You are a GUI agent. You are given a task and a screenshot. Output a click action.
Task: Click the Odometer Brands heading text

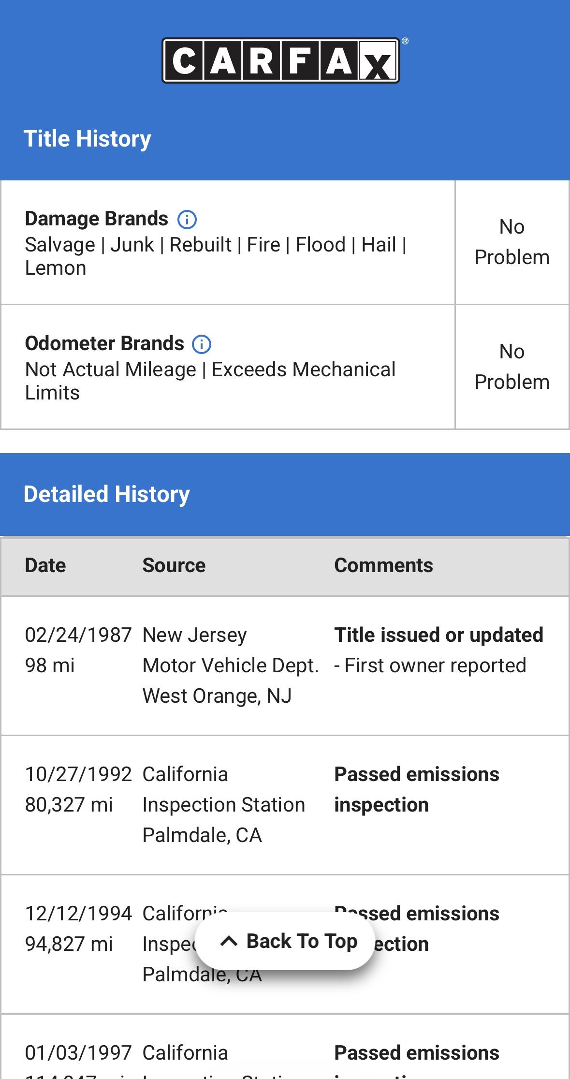[104, 343]
